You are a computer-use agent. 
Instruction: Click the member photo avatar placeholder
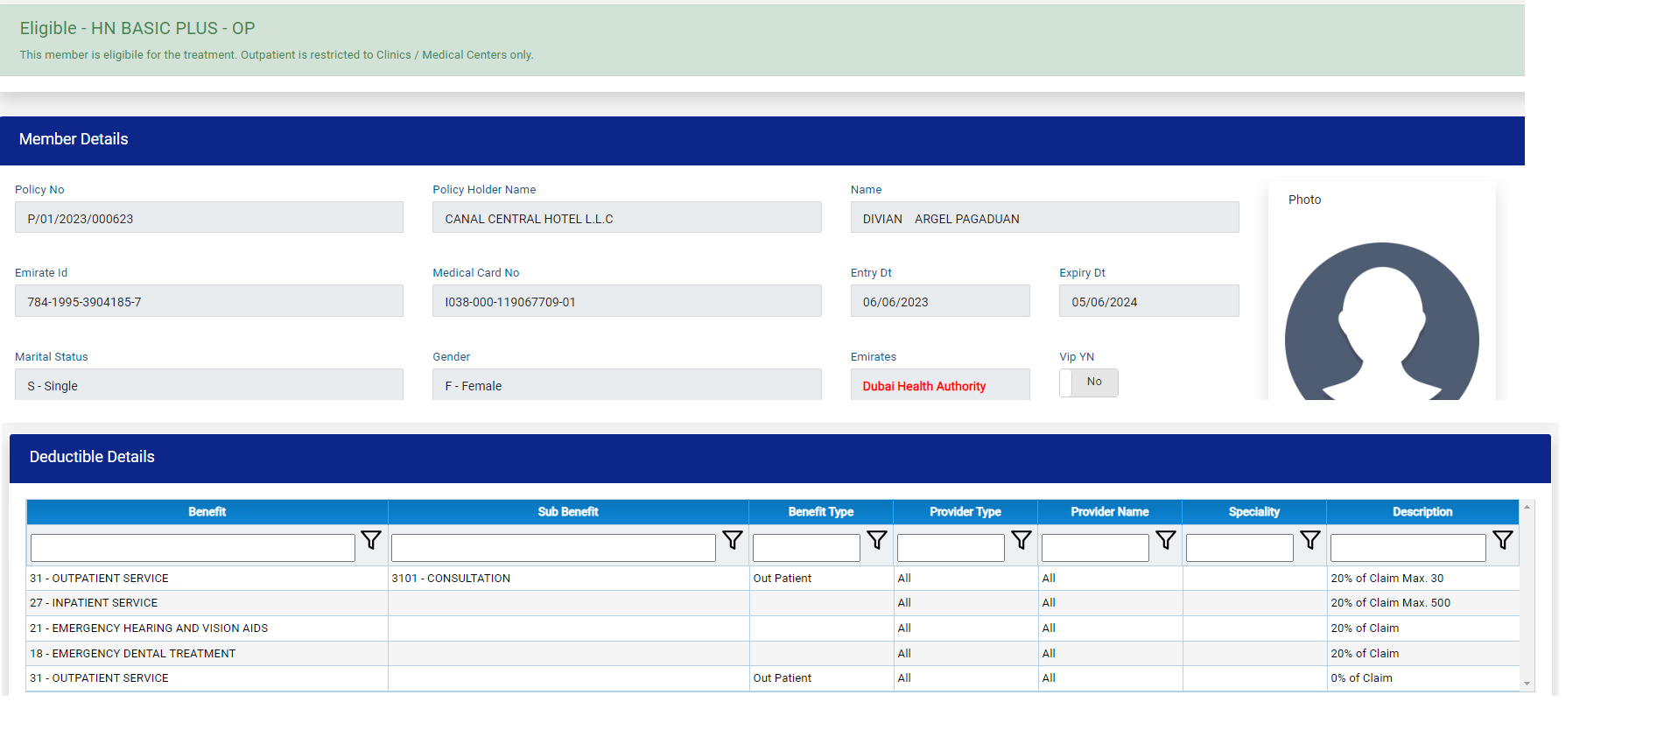1381,324
